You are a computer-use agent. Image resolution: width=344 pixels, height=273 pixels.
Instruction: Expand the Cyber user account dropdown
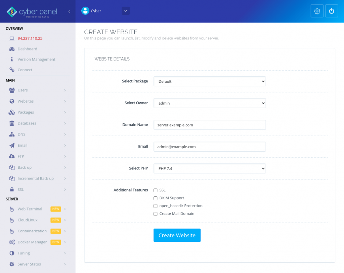tap(125, 10)
